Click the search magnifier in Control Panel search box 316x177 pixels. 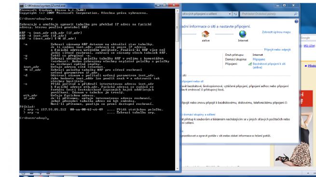[x=295, y=14]
